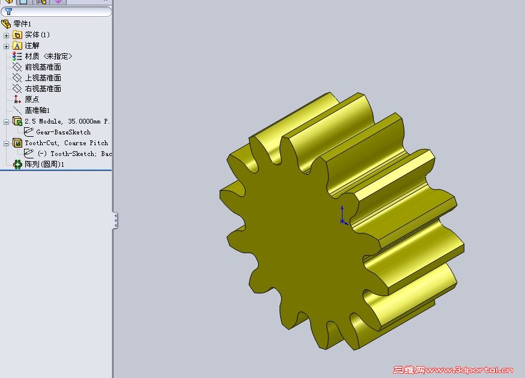This screenshot has width=525, height=378.
Task: Click the 前视基准面 plane icon
Action: (x=17, y=67)
